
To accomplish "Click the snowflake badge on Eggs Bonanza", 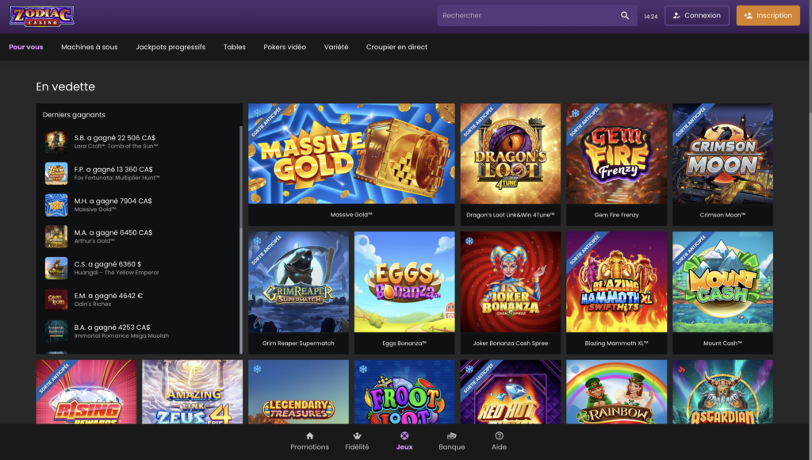I will point(363,241).
